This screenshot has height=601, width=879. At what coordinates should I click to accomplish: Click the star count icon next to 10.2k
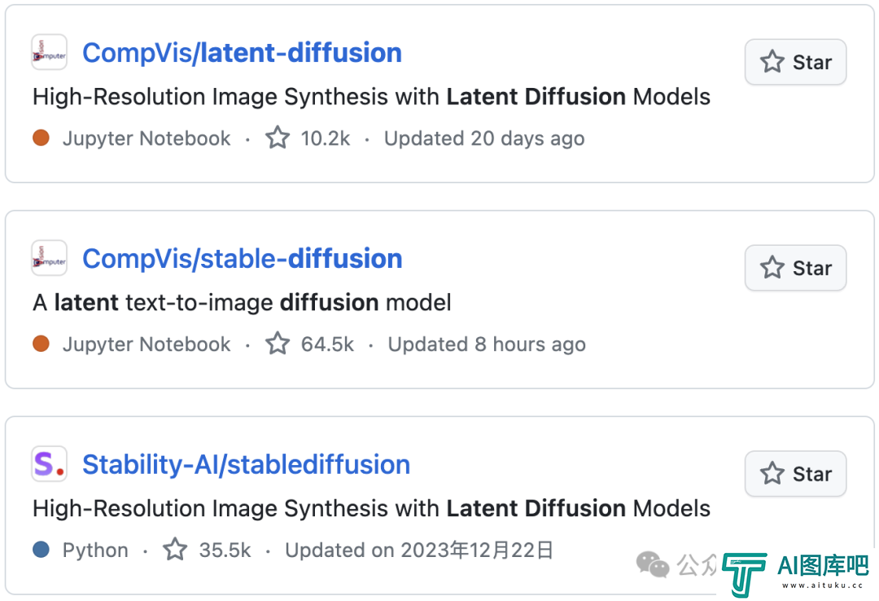pyautogui.click(x=278, y=138)
